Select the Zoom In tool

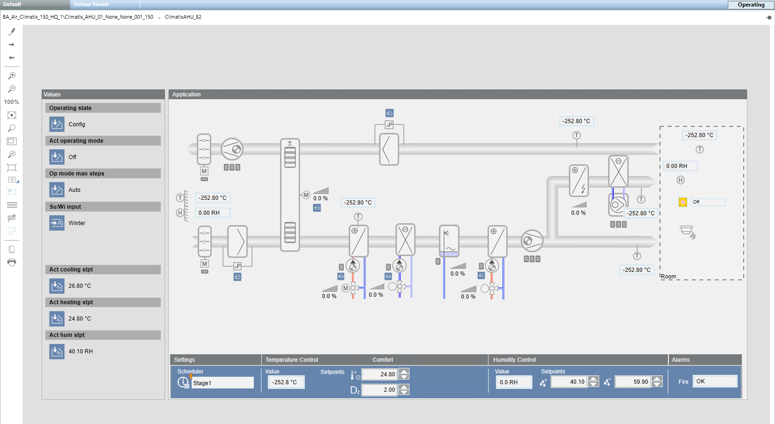(12, 75)
